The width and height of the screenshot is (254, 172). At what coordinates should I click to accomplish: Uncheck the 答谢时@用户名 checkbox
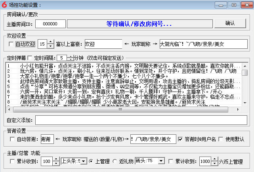click(181, 139)
